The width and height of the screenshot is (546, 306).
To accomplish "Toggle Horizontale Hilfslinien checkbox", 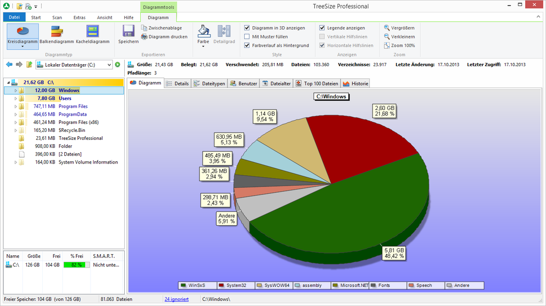I will pos(322,45).
